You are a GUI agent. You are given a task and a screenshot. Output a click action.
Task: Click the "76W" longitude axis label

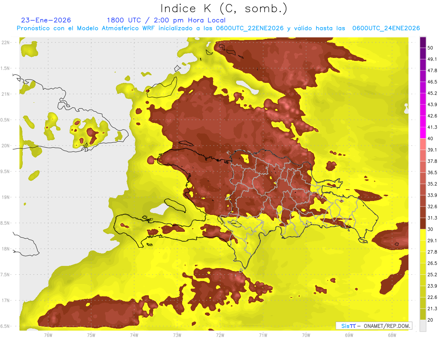tap(48, 335)
